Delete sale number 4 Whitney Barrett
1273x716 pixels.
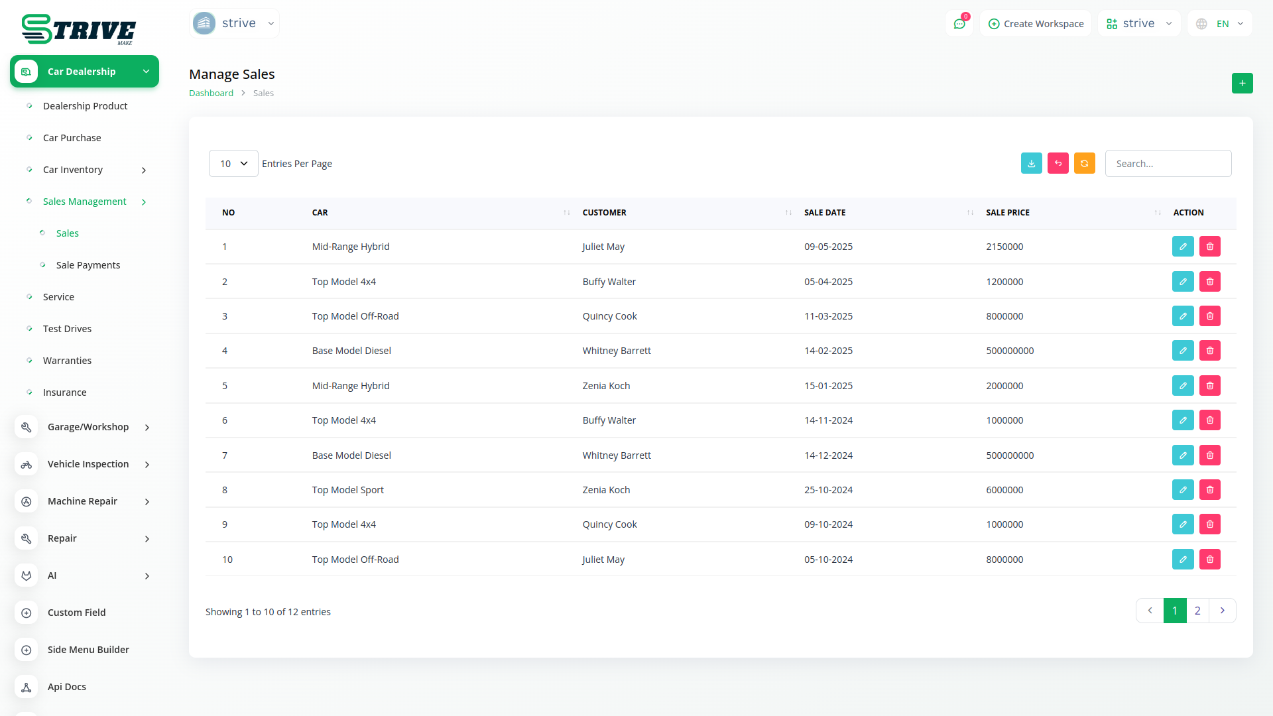click(x=1209, y=351)
